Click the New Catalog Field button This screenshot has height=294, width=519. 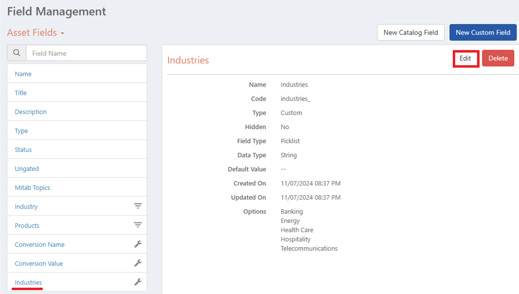coord(410,33)
